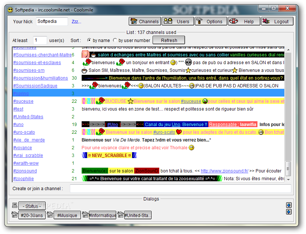Image resolution: width=306 pixels, height=234 pixels.
Task: Open the Users panel button
Action: (178, 21)
